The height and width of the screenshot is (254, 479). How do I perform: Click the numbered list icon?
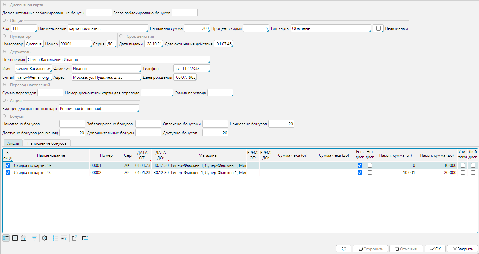[x=56, y=238]
